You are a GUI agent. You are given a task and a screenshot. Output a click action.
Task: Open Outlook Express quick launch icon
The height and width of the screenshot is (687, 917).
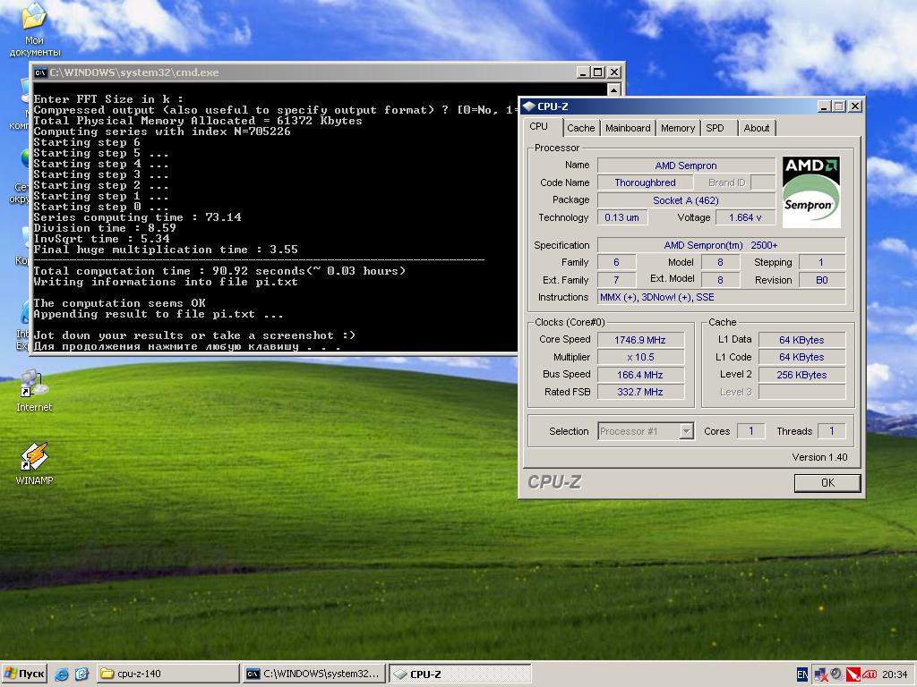(x=81, y=674)
